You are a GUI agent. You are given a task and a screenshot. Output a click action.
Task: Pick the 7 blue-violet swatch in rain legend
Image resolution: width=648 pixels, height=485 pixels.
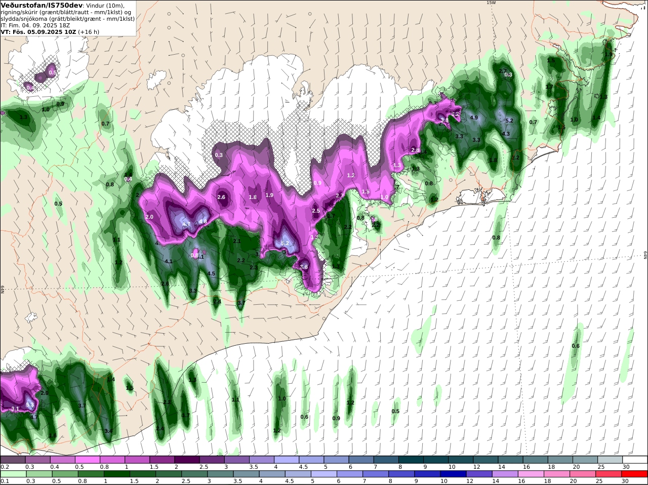pyautogui.click(x=376, y=474)
